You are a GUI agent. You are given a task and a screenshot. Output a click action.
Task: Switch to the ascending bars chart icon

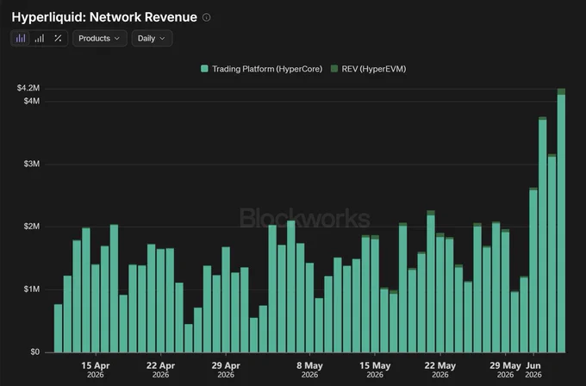point(40,38)
